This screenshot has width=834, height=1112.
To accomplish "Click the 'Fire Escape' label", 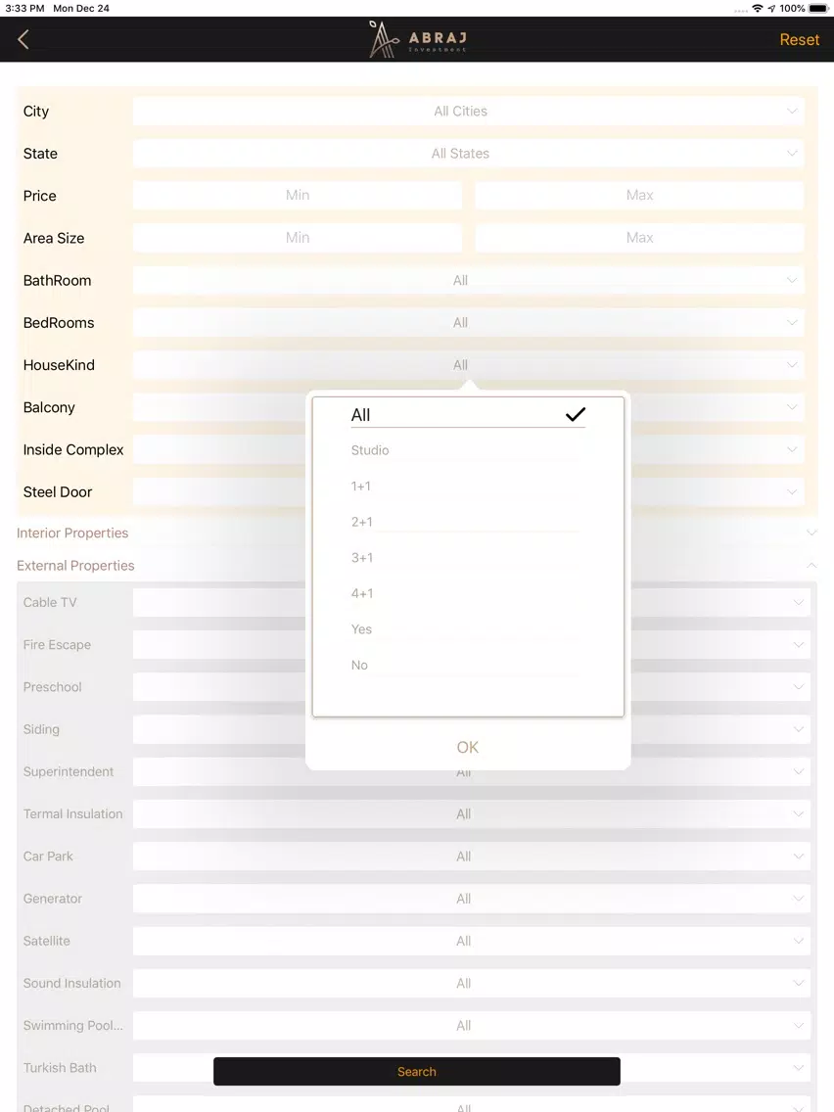I will pos(57,645).
